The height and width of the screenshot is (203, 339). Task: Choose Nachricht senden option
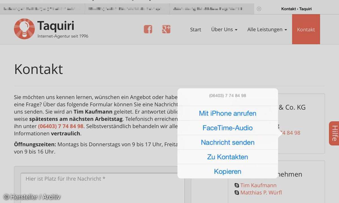tap(228, 142)
